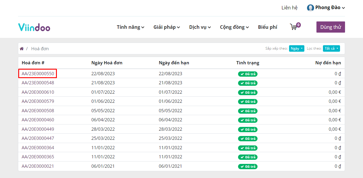Open the Tất cả filter dropdown

pyautogui.click(x=331, y=48)
